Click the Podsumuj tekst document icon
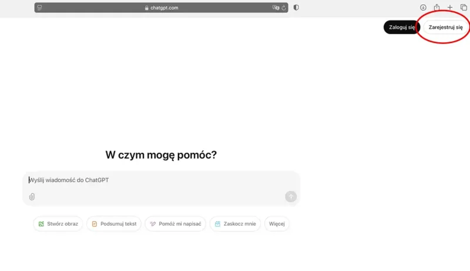 [95, 224]
